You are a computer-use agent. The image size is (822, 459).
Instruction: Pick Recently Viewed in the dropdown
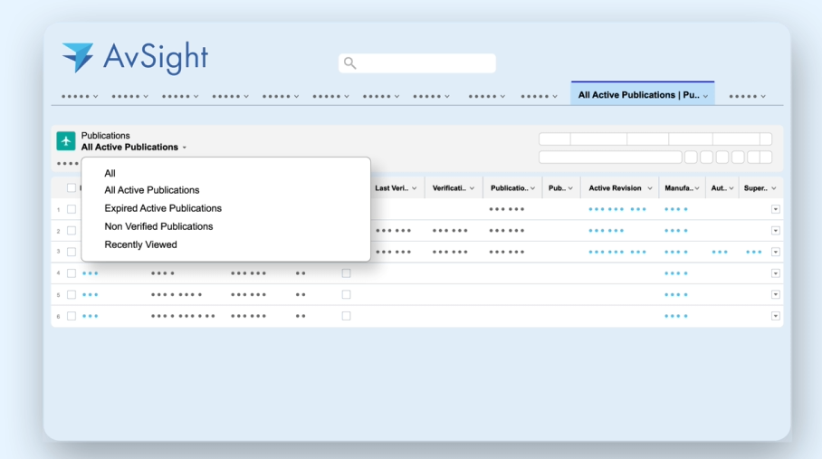(x=140, y=244)
